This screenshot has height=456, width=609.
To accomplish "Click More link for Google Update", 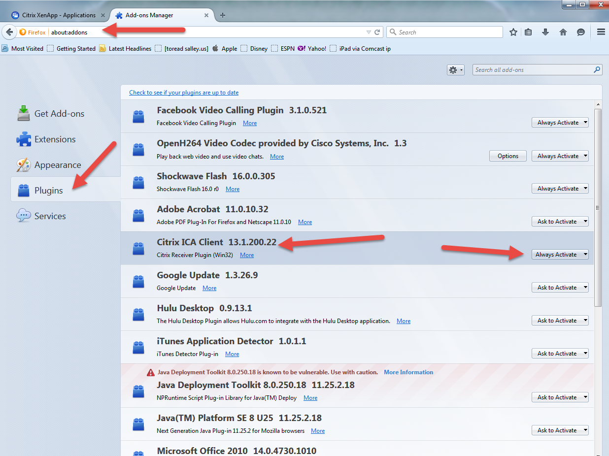I will [x=209, y=288].
